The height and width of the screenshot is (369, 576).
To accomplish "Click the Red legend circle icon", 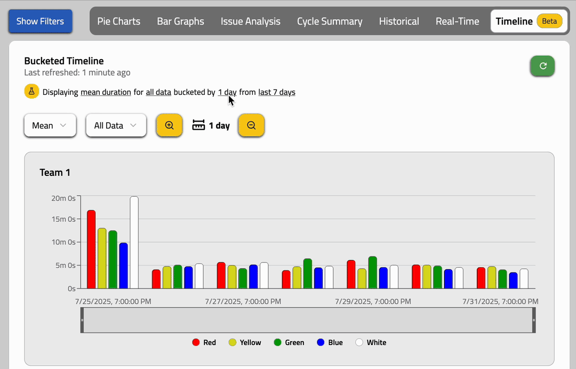I will tap(197, 342).
